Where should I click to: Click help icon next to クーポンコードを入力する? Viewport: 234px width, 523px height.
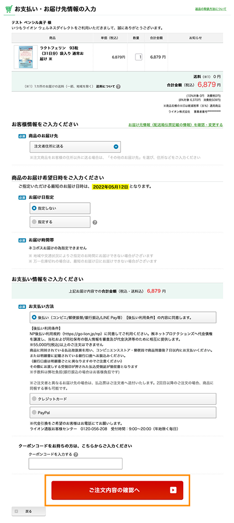click(x=76, y=454)
